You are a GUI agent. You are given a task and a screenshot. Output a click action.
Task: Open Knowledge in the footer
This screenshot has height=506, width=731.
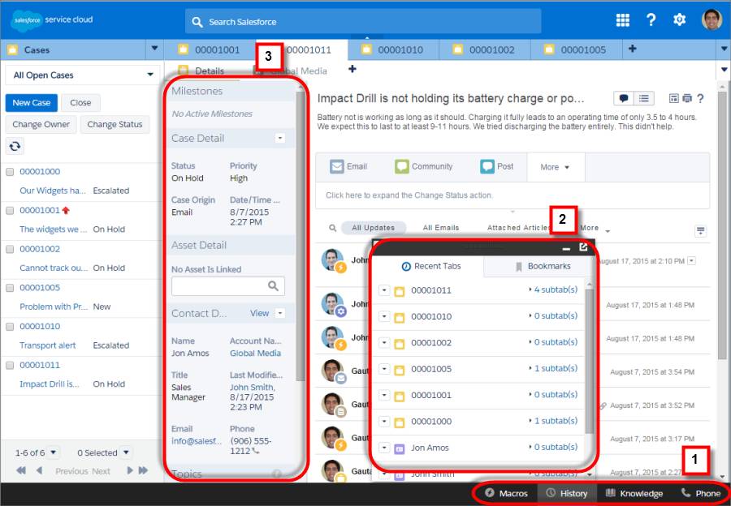pyautogui.click(x=634, y=494)
